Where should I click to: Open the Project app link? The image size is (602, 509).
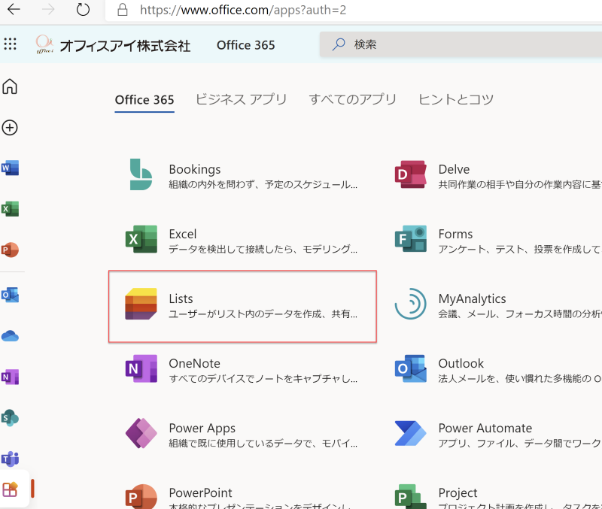tap(458, 493)
